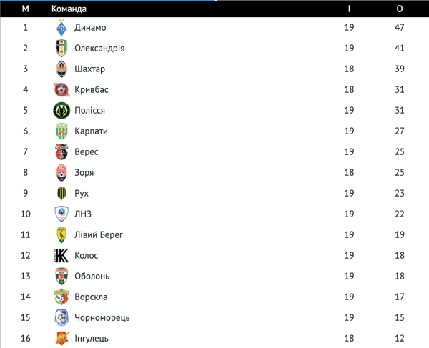
Task: Open the Чорноморець team link
Action: 102,318
